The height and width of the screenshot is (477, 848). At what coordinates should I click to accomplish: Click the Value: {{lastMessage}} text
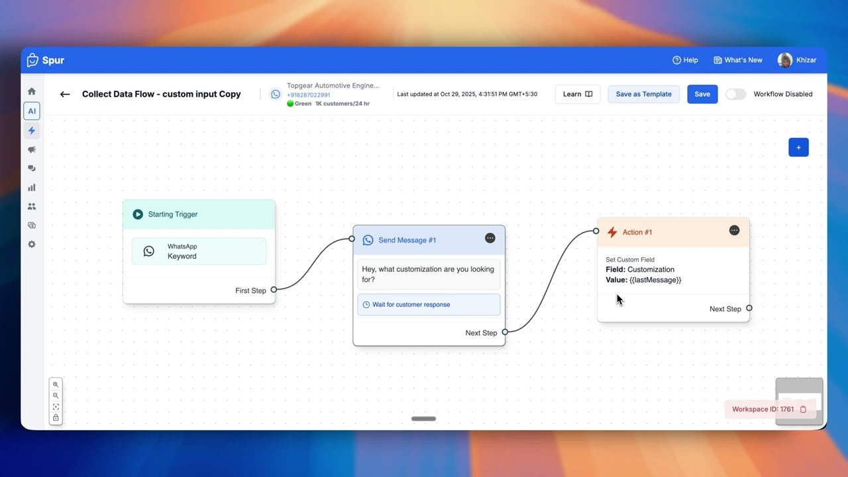pos(643,280)
